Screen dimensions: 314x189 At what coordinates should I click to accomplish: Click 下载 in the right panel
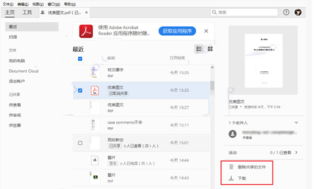click(x=242, y=178)
